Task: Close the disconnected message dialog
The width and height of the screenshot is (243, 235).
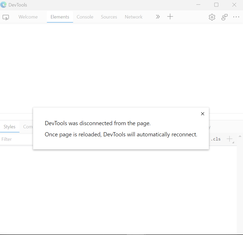Action: pos(203,114)
